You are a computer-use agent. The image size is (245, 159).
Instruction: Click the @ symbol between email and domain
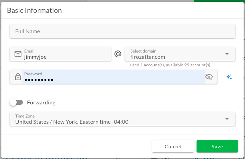click(118, 54)
